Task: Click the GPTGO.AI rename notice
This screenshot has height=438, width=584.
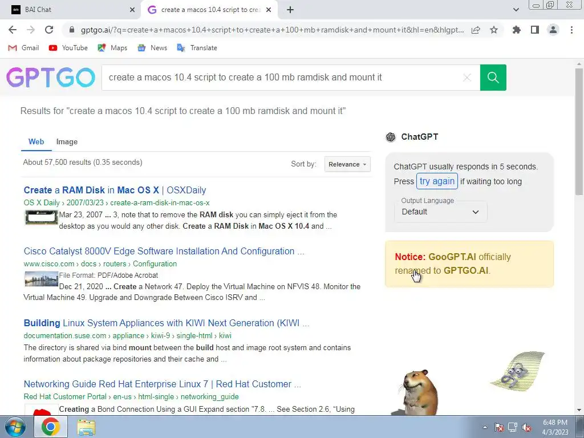Action: pos(469,263)
